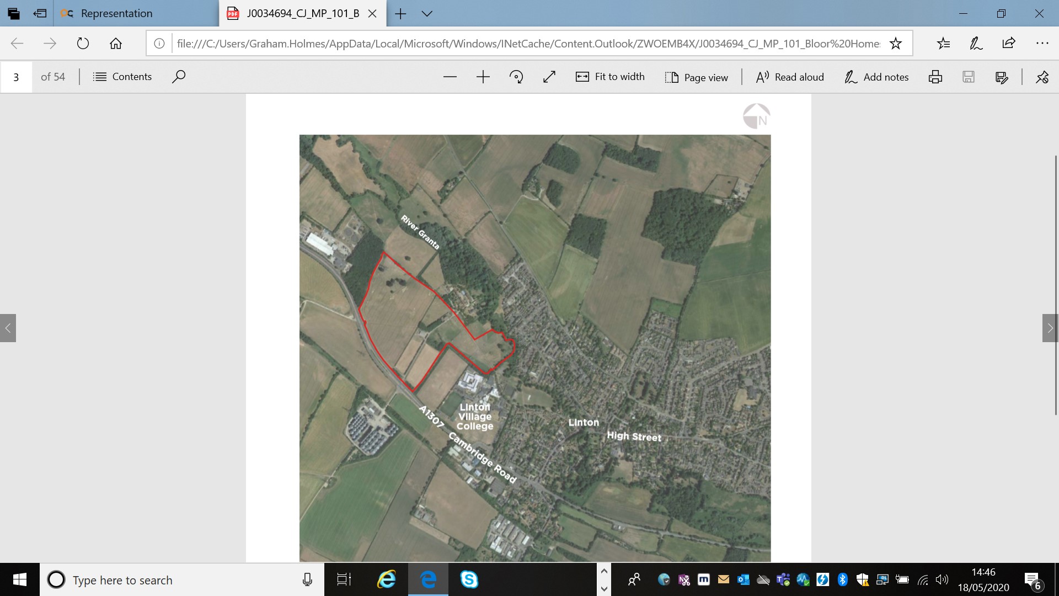Open Page view options
This screenshot has width=1059, height=596.
pos(696,77)
